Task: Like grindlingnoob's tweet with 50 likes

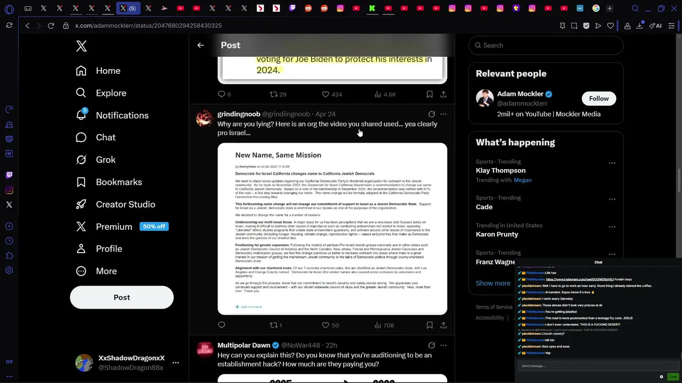Action: click(330, 325)
